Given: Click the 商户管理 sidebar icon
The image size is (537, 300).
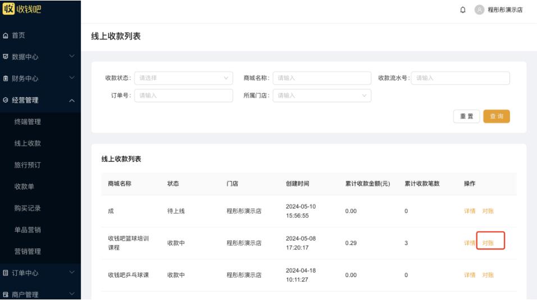Looking at the screenshot, I should click(6, 294).
